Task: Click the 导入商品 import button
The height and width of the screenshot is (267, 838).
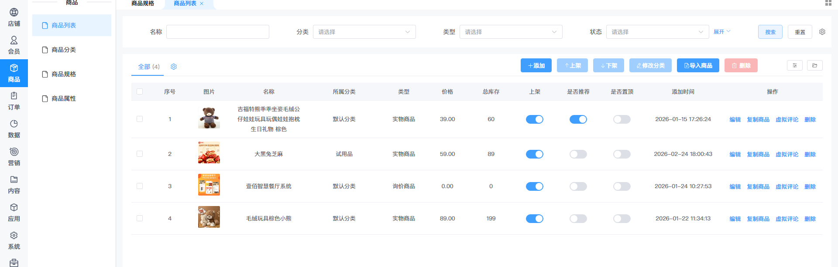Action: (x=698, y=65)
